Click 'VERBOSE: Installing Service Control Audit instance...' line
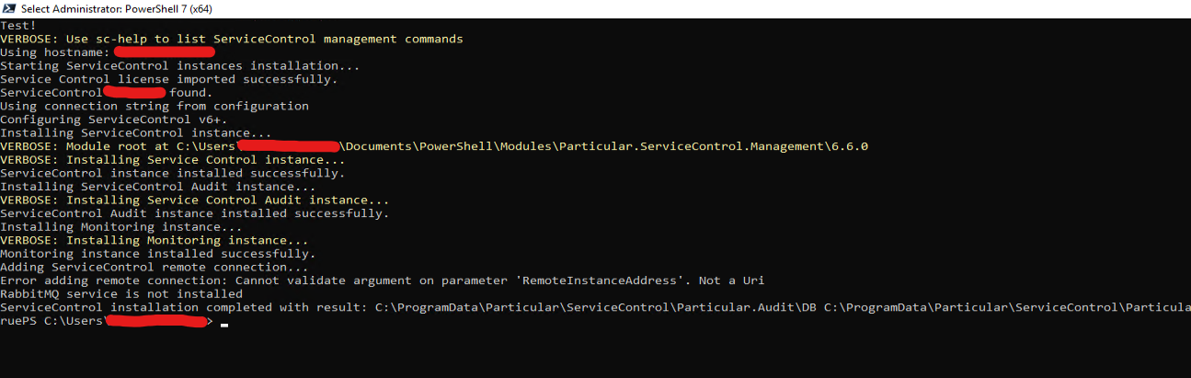Image resolution: width=1191 pixels, height=378 pixels. 195,200
